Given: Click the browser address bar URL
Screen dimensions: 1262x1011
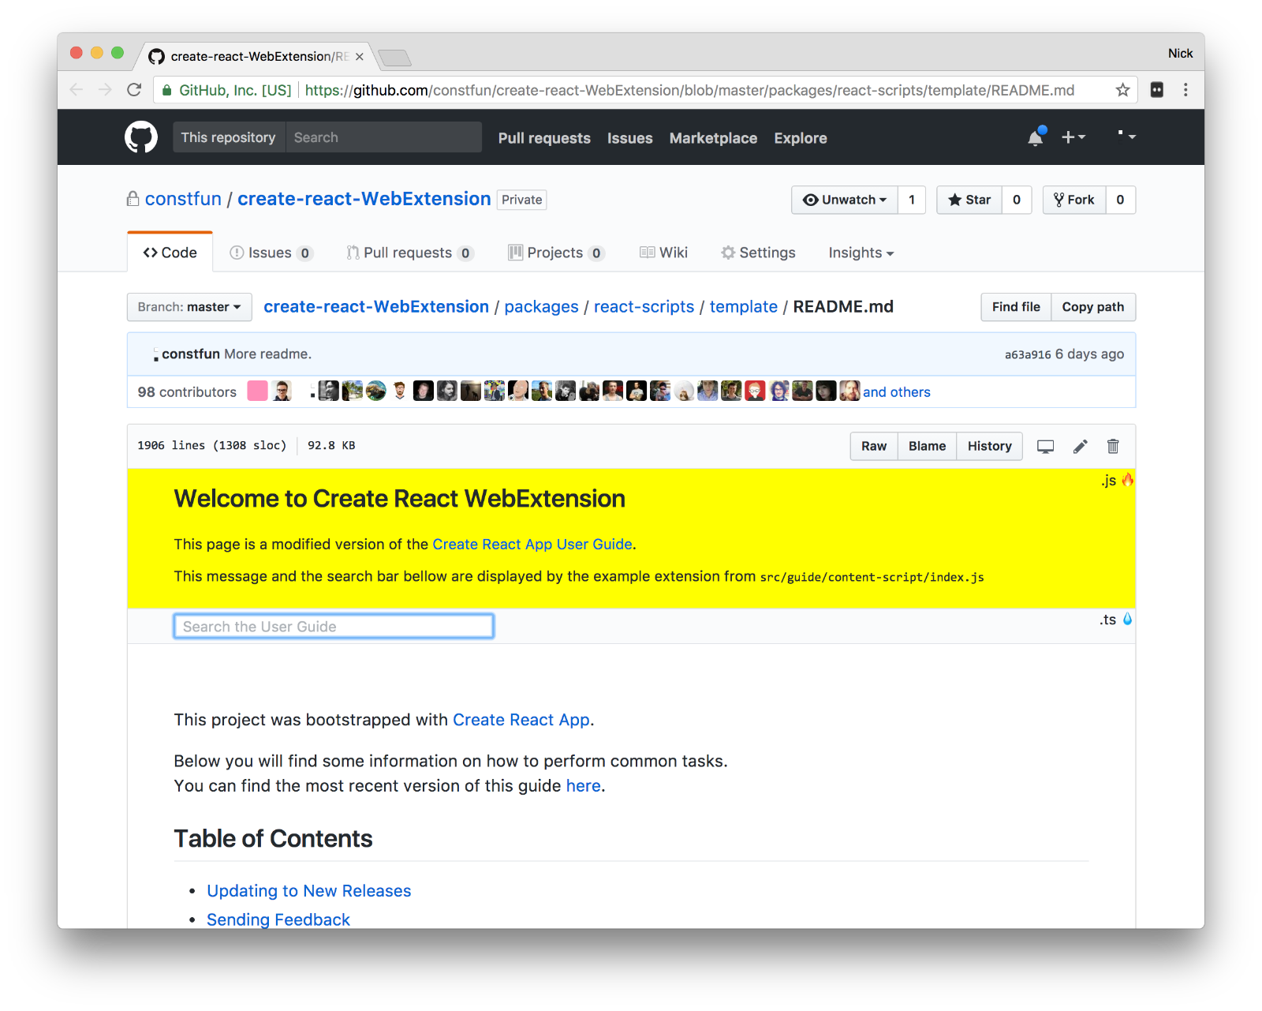Looking at the screenshot, I should coord(689,90).
